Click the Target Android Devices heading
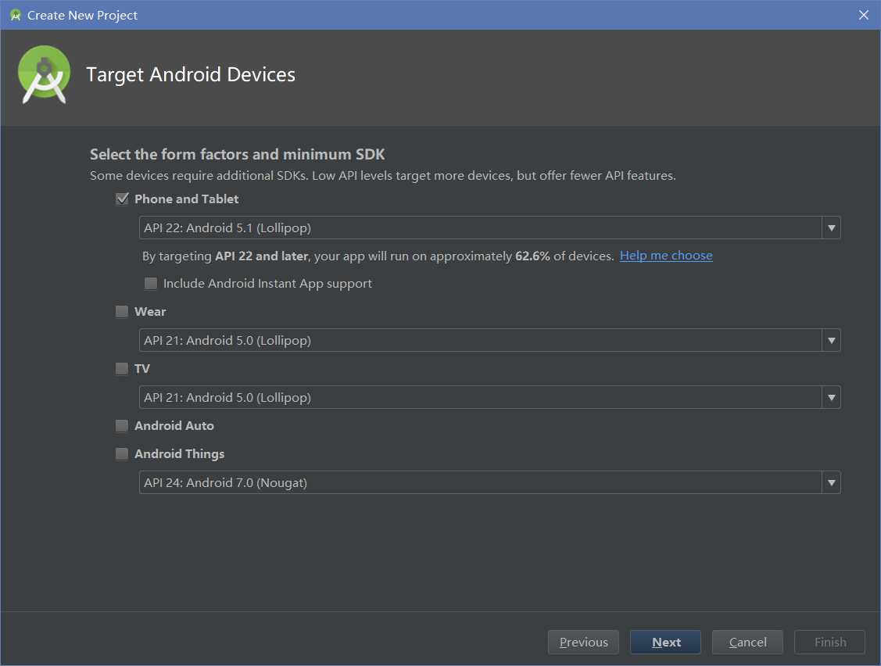881x666 pixels. (191, 75)
